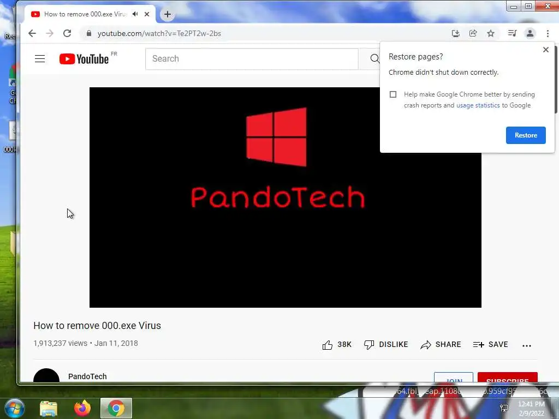Open the media control icon in Chrome toolbar

(512, 33)
